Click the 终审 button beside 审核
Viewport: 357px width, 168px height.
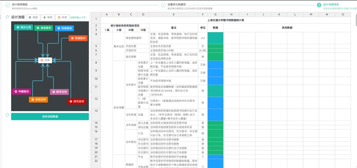tap(62, 17)
